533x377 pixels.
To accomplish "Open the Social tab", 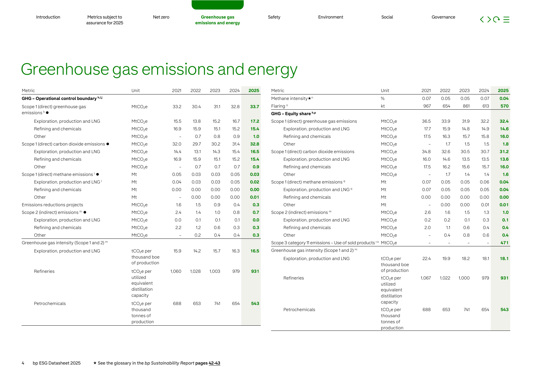I will (x=387, y=17).
